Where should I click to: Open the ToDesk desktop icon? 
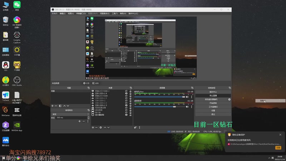(x=6, y=96)
